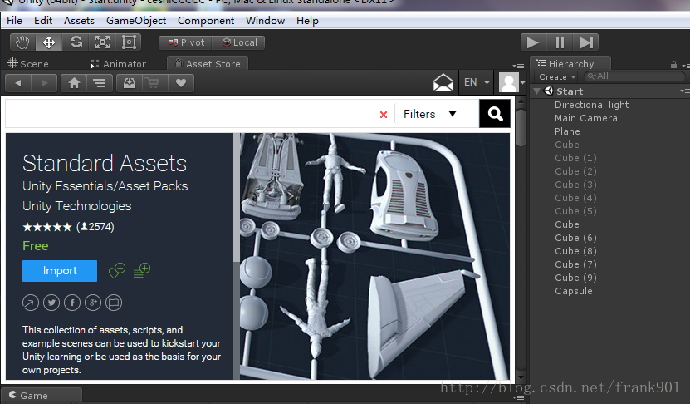Image resolution: width=690 pixels, height=404 pixels.
Task: Click the Standard Assets preview image
Action: (x=374, y=256)
